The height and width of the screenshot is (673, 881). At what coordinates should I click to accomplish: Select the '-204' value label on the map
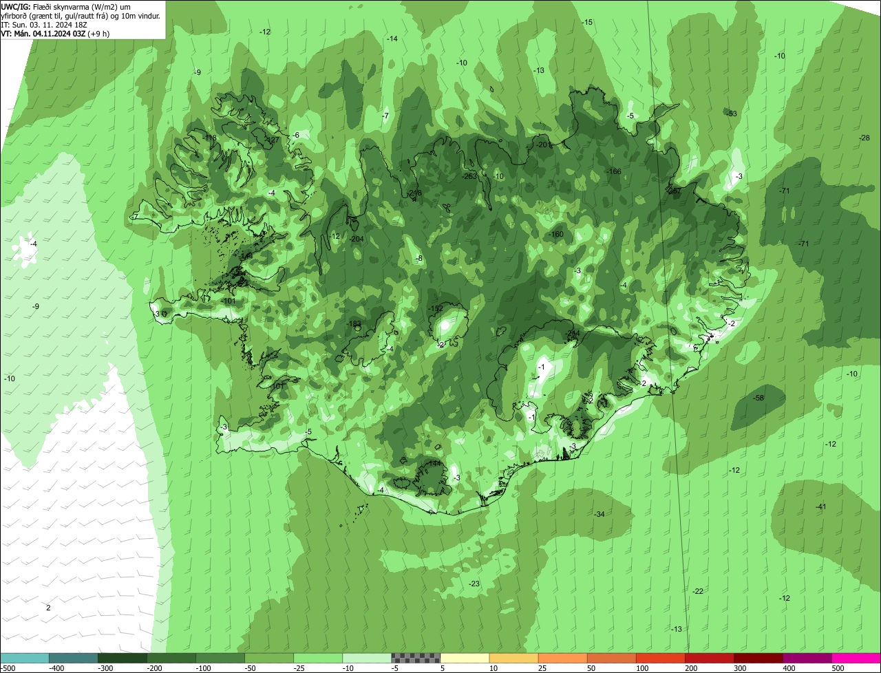[x=357, y=239]
